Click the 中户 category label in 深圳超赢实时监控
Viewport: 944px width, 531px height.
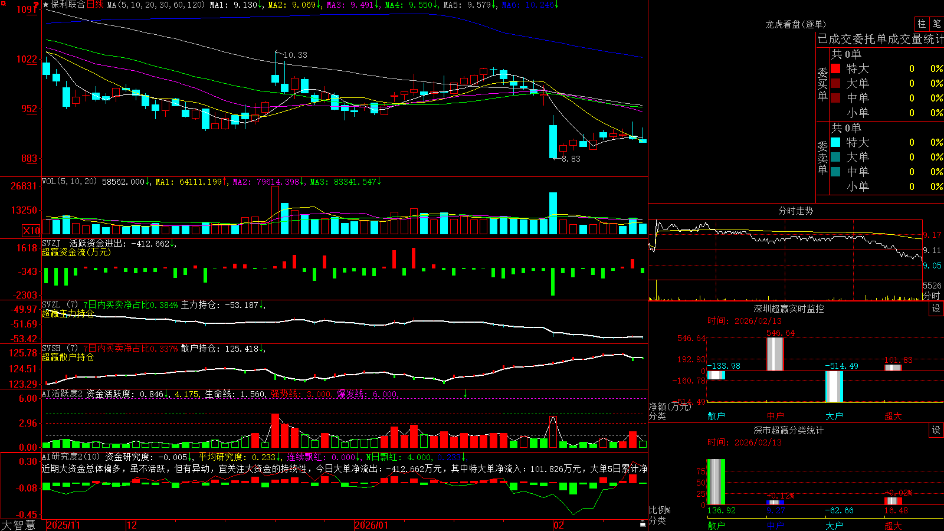pyautogui.click(x=775, y=416)
